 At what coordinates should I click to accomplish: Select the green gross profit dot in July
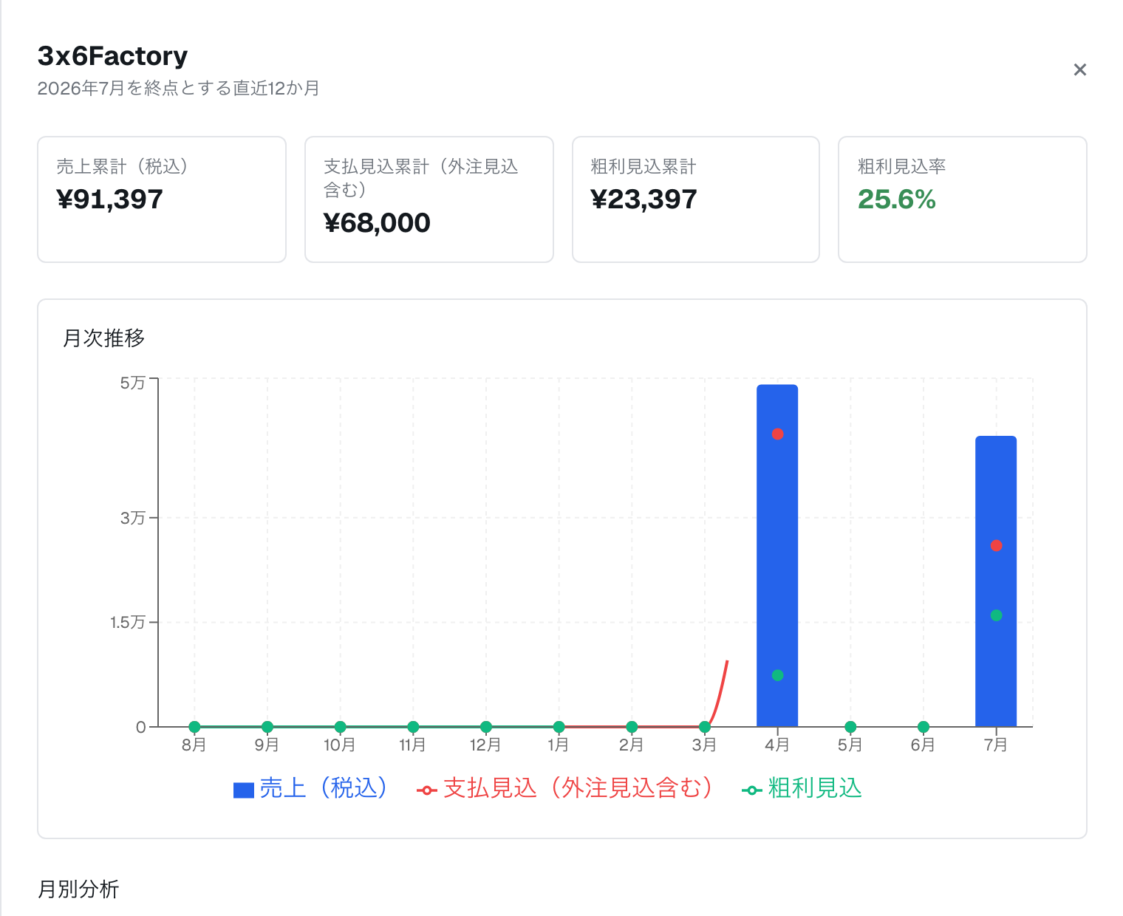point(996,615)
